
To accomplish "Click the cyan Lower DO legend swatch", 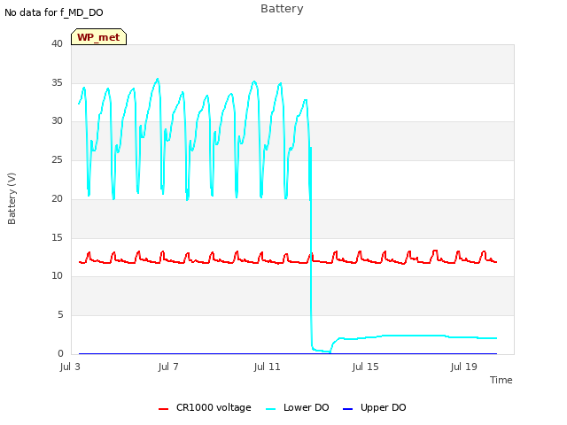I will point(270,409).
